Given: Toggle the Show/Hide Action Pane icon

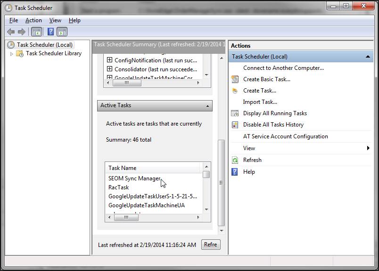Looking at the screenshot, I should click(62, 32).
